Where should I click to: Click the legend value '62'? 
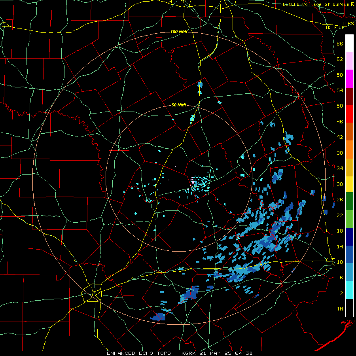[x=340, y=59]
